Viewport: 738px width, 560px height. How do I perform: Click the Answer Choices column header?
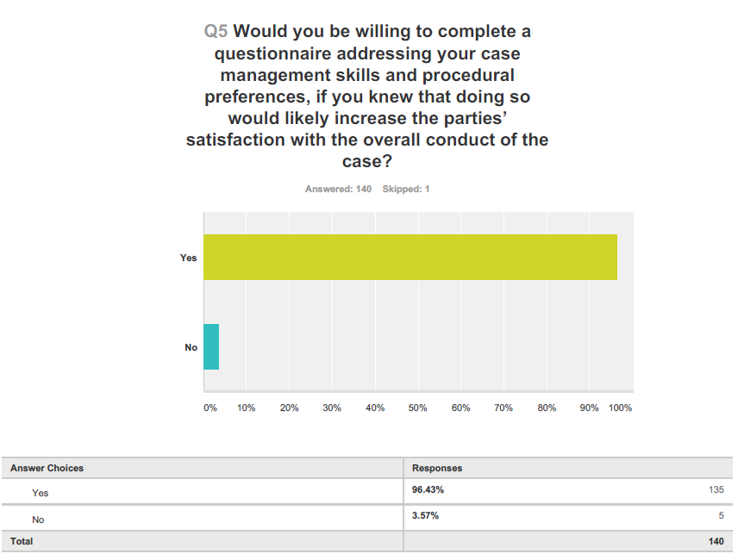[x=47, y=468]
